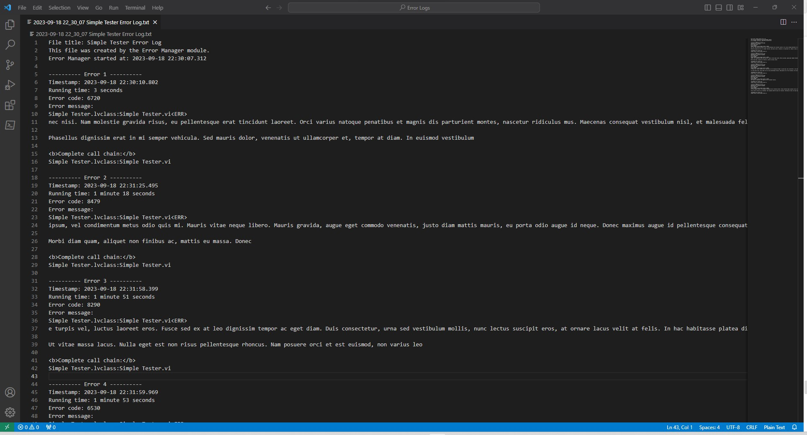Screen dimensions: 807x435
Task: Jump in file using the minimap
Action: point(774,67)
